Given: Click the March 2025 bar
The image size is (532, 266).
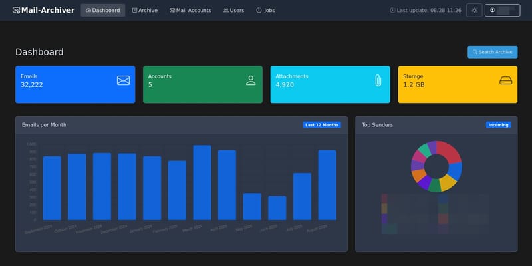Looking at the screenshot, I should (202, 183).
